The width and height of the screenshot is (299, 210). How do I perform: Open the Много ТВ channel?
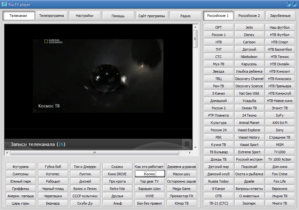280,203
